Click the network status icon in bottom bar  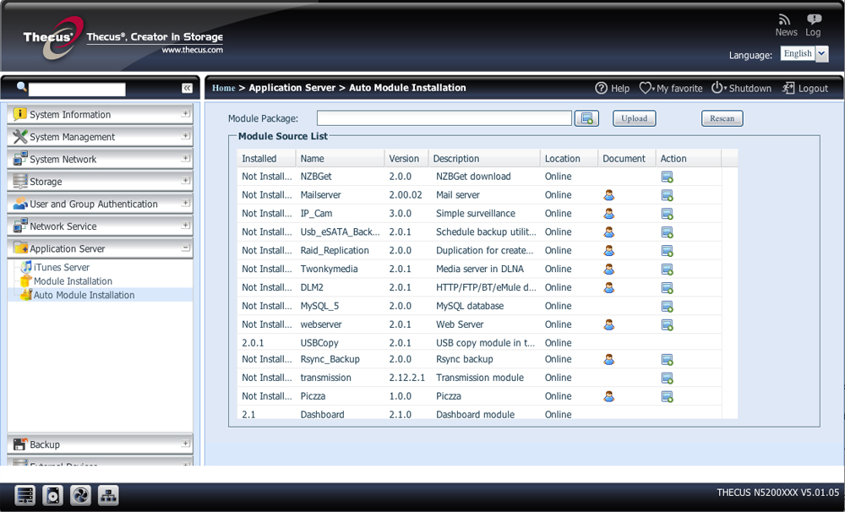tap(108, 495)
